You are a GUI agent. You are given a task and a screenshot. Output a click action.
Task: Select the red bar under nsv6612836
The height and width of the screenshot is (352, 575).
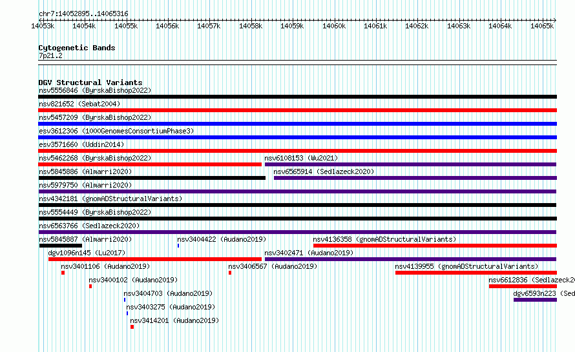tap(523, 286)
